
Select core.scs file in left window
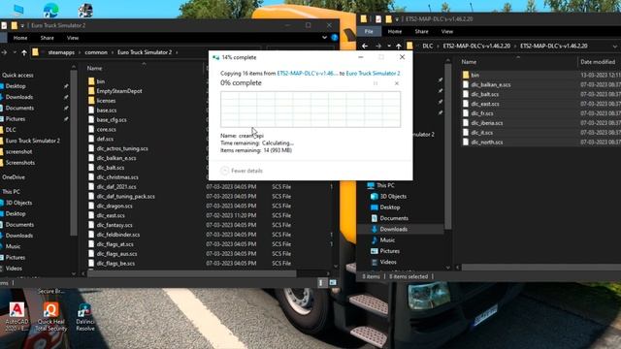pos(106,129)
